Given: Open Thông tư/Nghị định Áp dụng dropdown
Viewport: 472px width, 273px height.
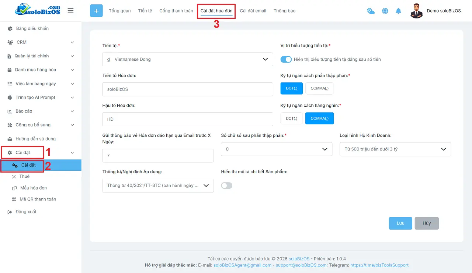Looking at the screenshot, I should (x=158, y=185).
